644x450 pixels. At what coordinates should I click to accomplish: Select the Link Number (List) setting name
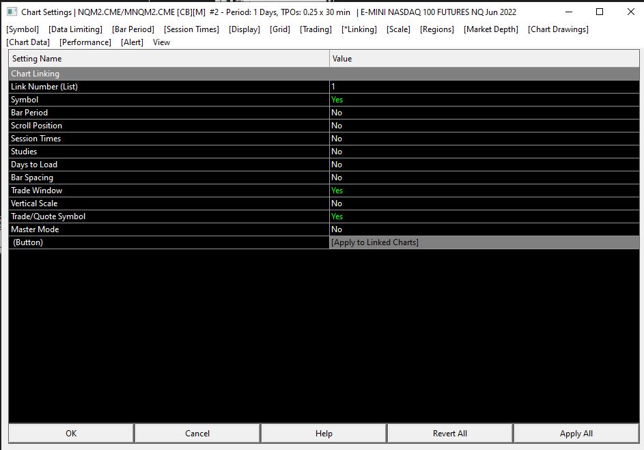point(169,87)
